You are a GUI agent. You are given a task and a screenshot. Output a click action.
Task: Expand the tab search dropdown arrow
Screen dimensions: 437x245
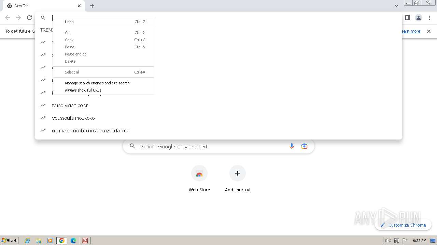tap(396, 6)
